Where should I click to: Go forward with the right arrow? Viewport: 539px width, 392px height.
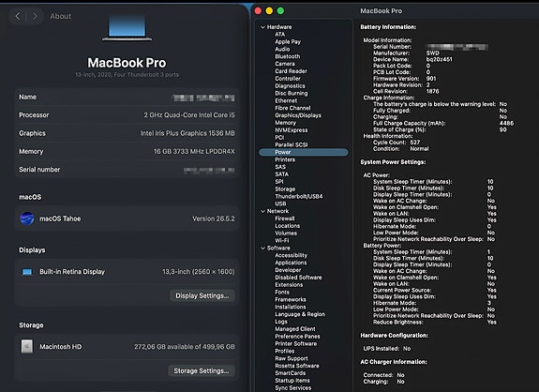(x=35, y=16)
